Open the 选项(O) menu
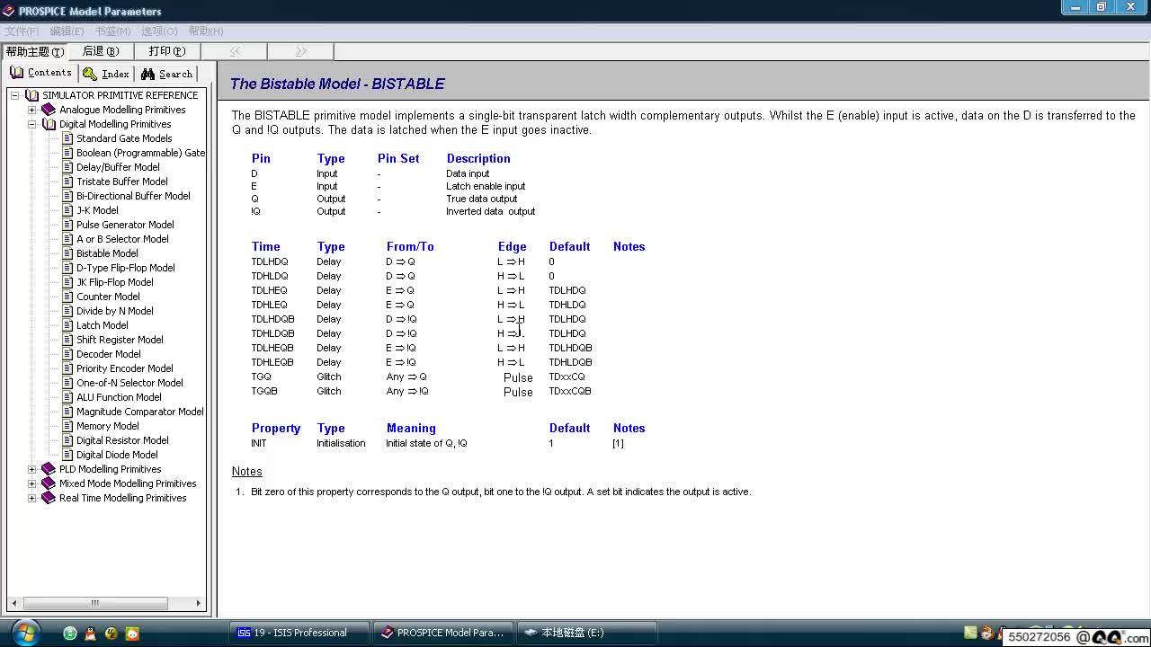 pyautogui.click(x=159, y=31)
